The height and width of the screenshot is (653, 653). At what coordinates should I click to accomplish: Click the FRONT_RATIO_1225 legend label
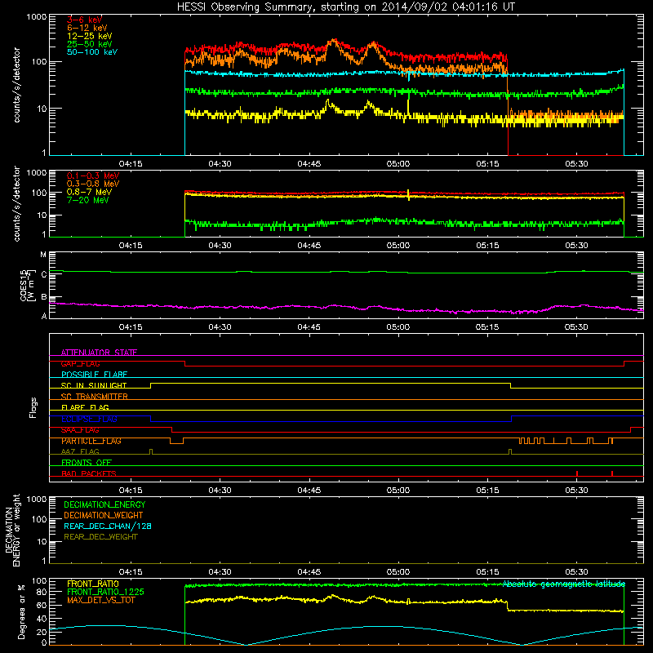tap(105, 592)
